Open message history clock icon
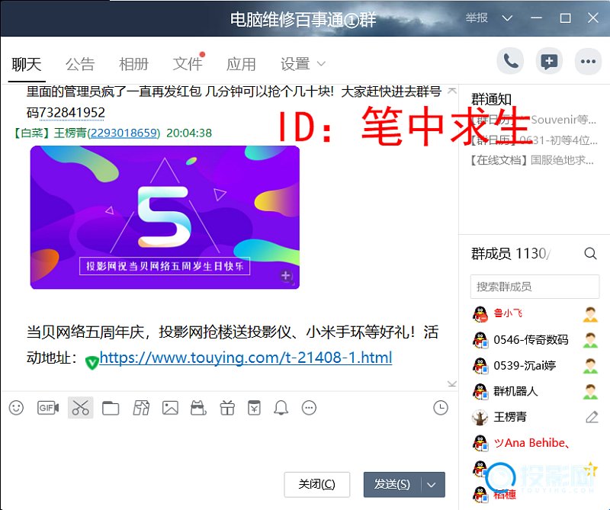 coord(441,408)
